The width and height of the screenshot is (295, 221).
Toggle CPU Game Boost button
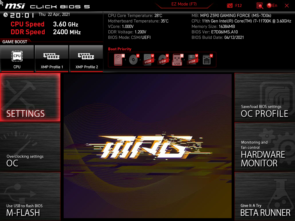click(x=17, y=59)
